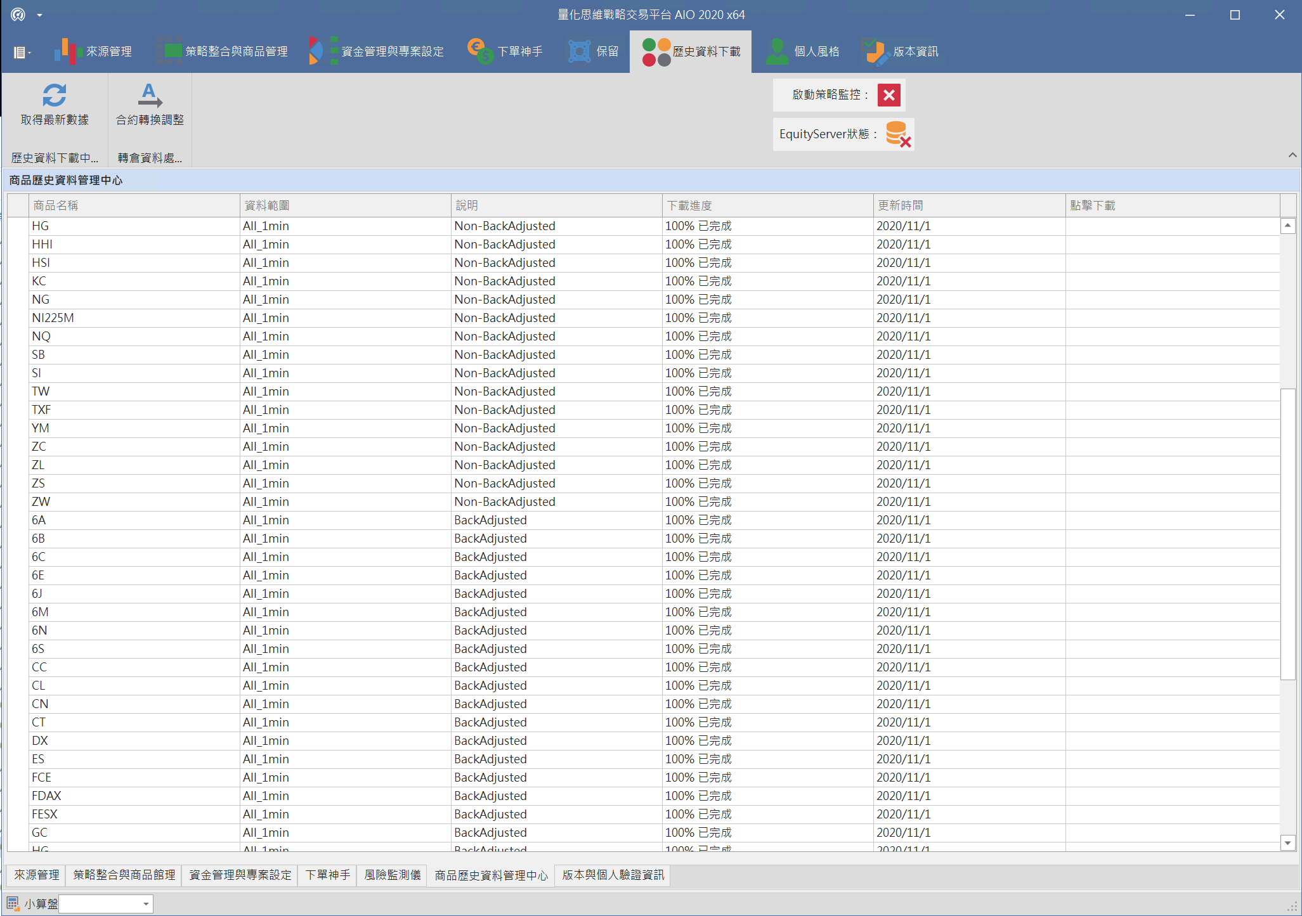Click the 取得最新數據 refresh icon
Image resolution: width=1302 pixels, height=916 pixels.
[54, 96]
